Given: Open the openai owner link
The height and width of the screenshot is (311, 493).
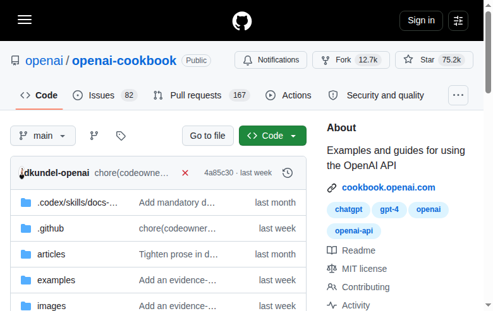Looking at the screenshot, I should click(44, 61).
